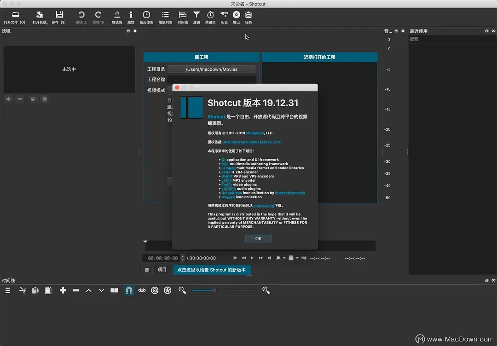Switch to the Source tab
This screenshot has width=497, height=346.
coord(147,270)
